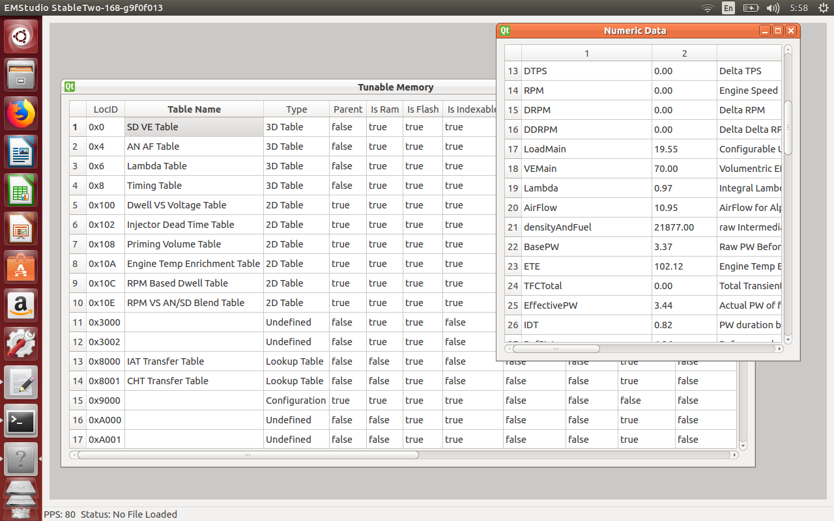Select the SD VE Table row
This screenshot has width=834, height=521.
pos(152,127)
